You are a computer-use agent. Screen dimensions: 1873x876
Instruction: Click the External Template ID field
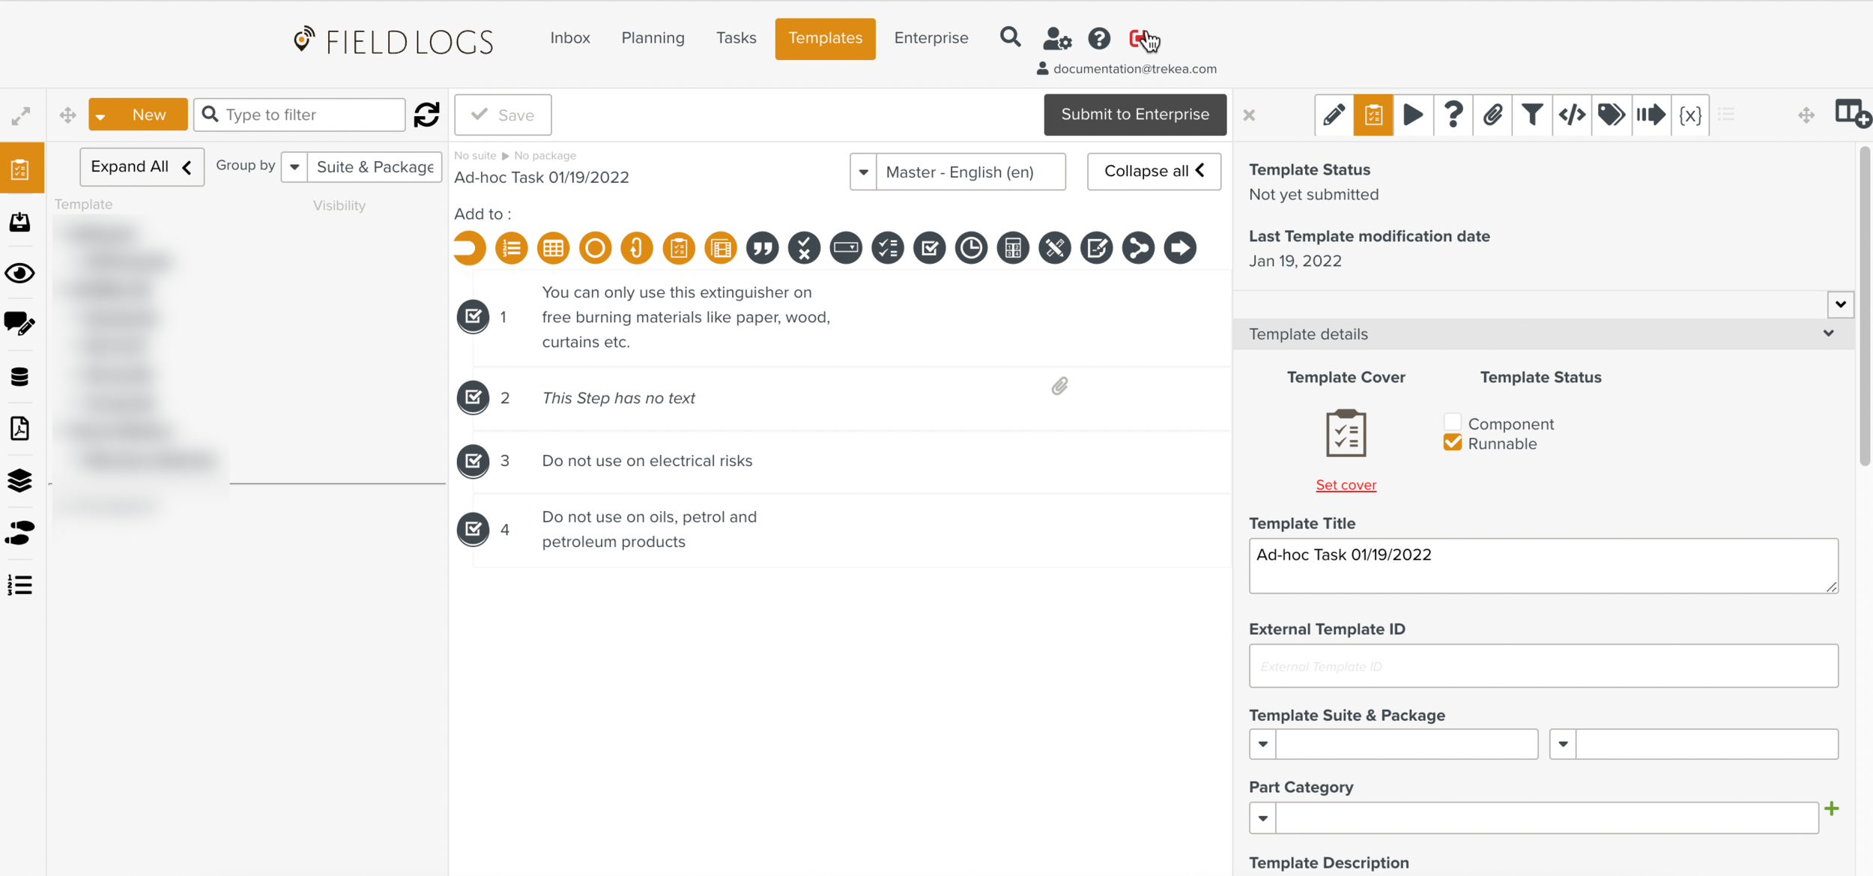[1543, 665]
